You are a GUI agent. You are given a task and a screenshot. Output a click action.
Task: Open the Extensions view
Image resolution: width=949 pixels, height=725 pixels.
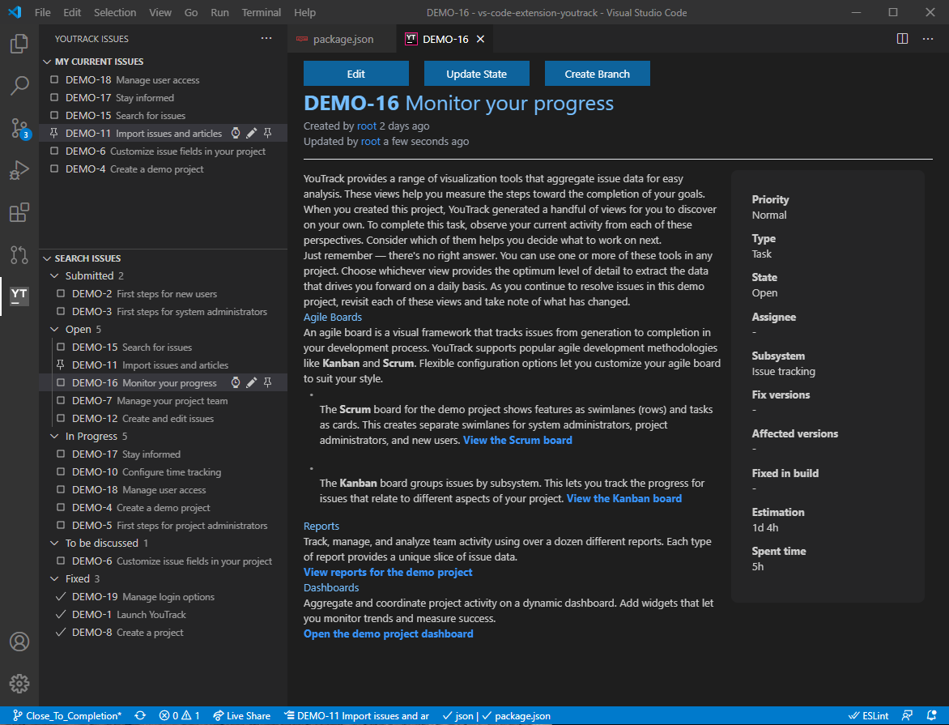[19, 212]
